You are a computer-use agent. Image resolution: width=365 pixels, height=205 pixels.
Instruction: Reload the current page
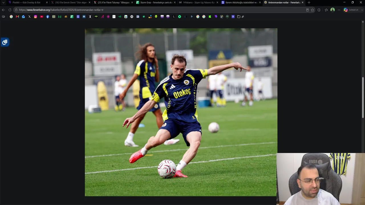pyautogui.click(x=10, y=10)
